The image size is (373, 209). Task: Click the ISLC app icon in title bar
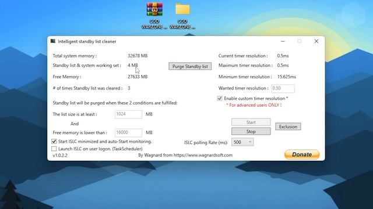coord(53,41)
